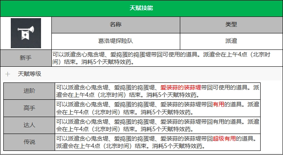
Task: Click the 进阶 row description text
Action: [157, 91]
